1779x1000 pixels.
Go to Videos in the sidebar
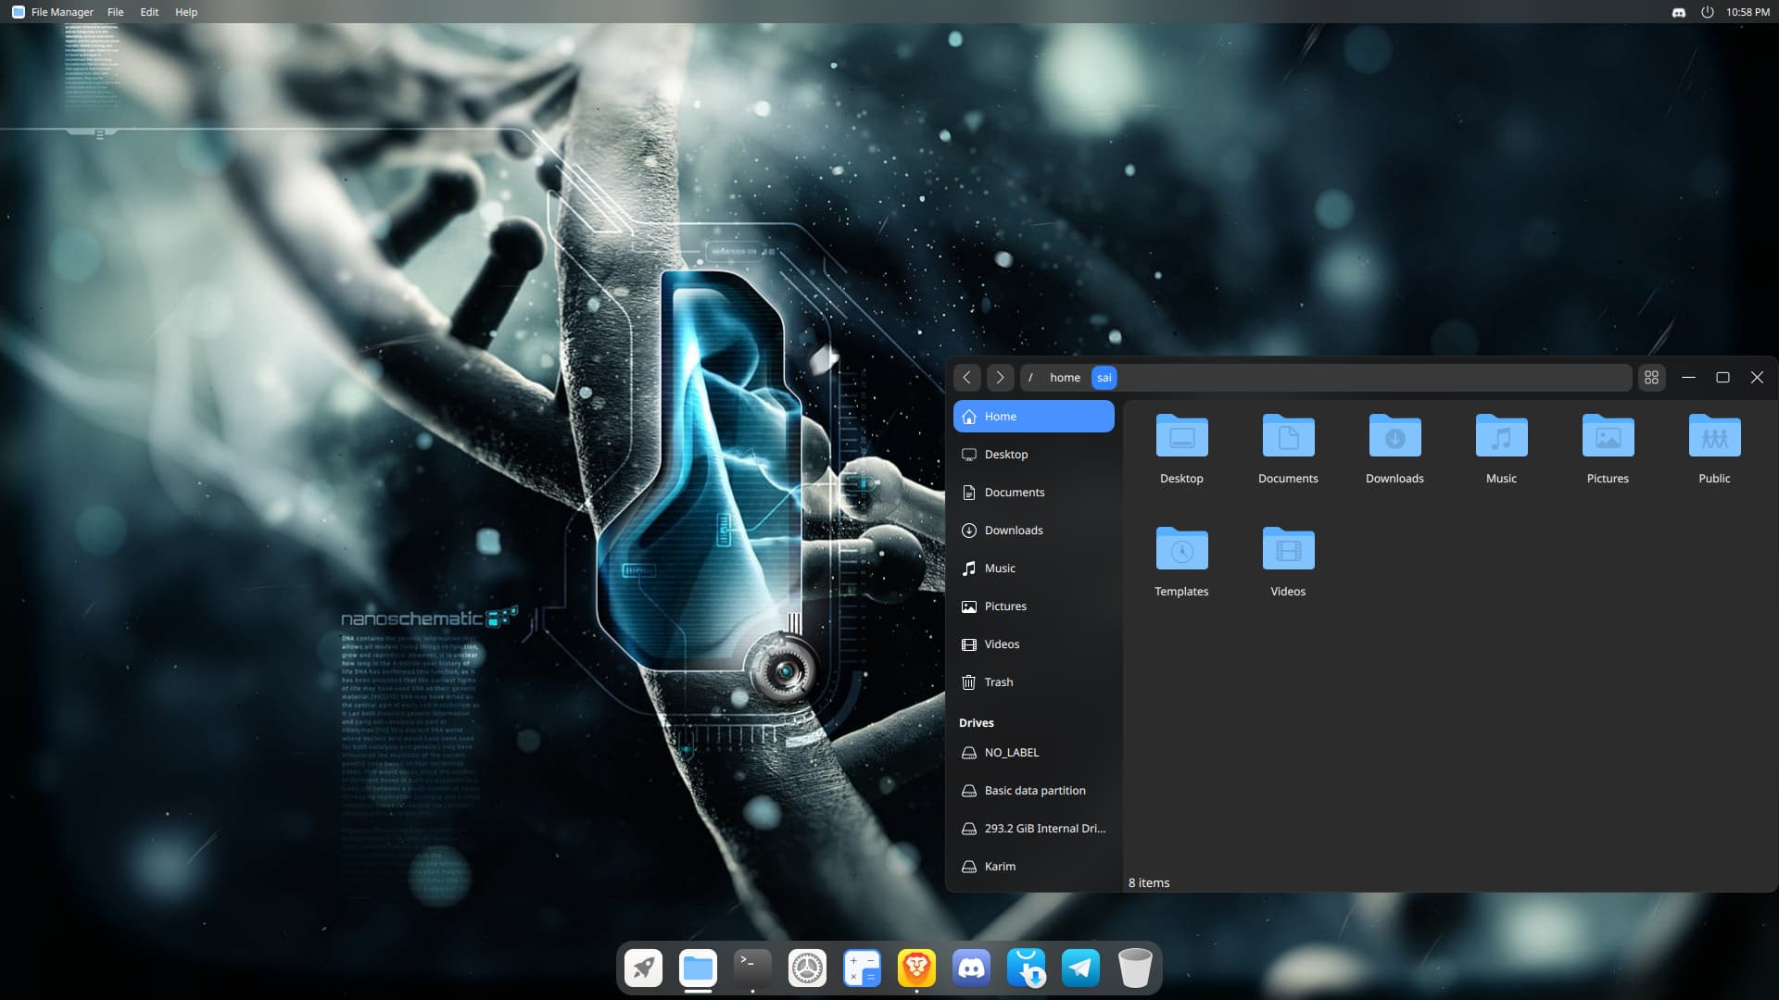[x=1033, y=644]
